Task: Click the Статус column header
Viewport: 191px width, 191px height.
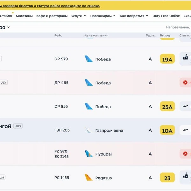Action: 184,35
